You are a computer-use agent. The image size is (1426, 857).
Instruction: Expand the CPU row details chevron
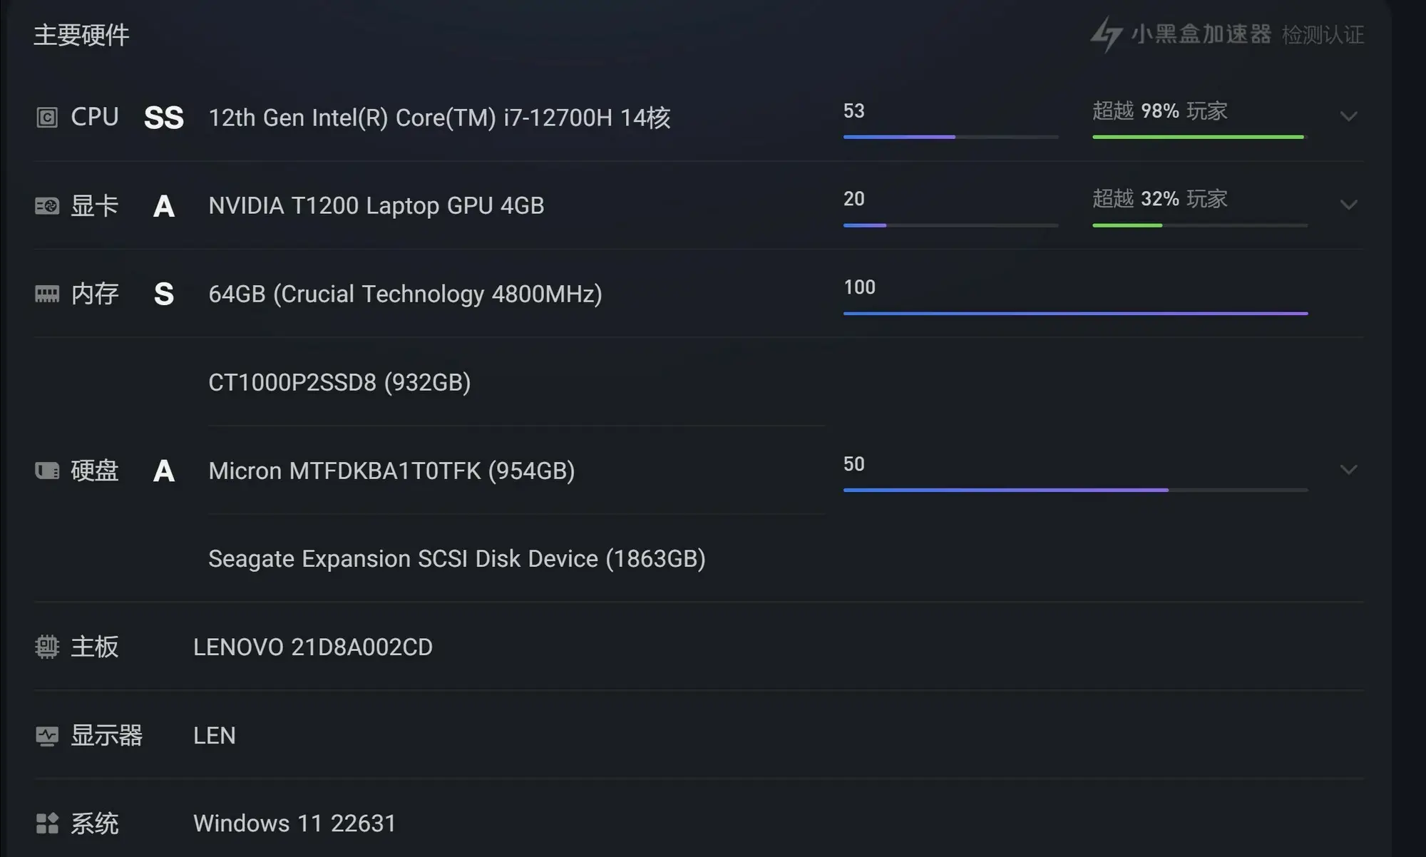(1348, 116)
